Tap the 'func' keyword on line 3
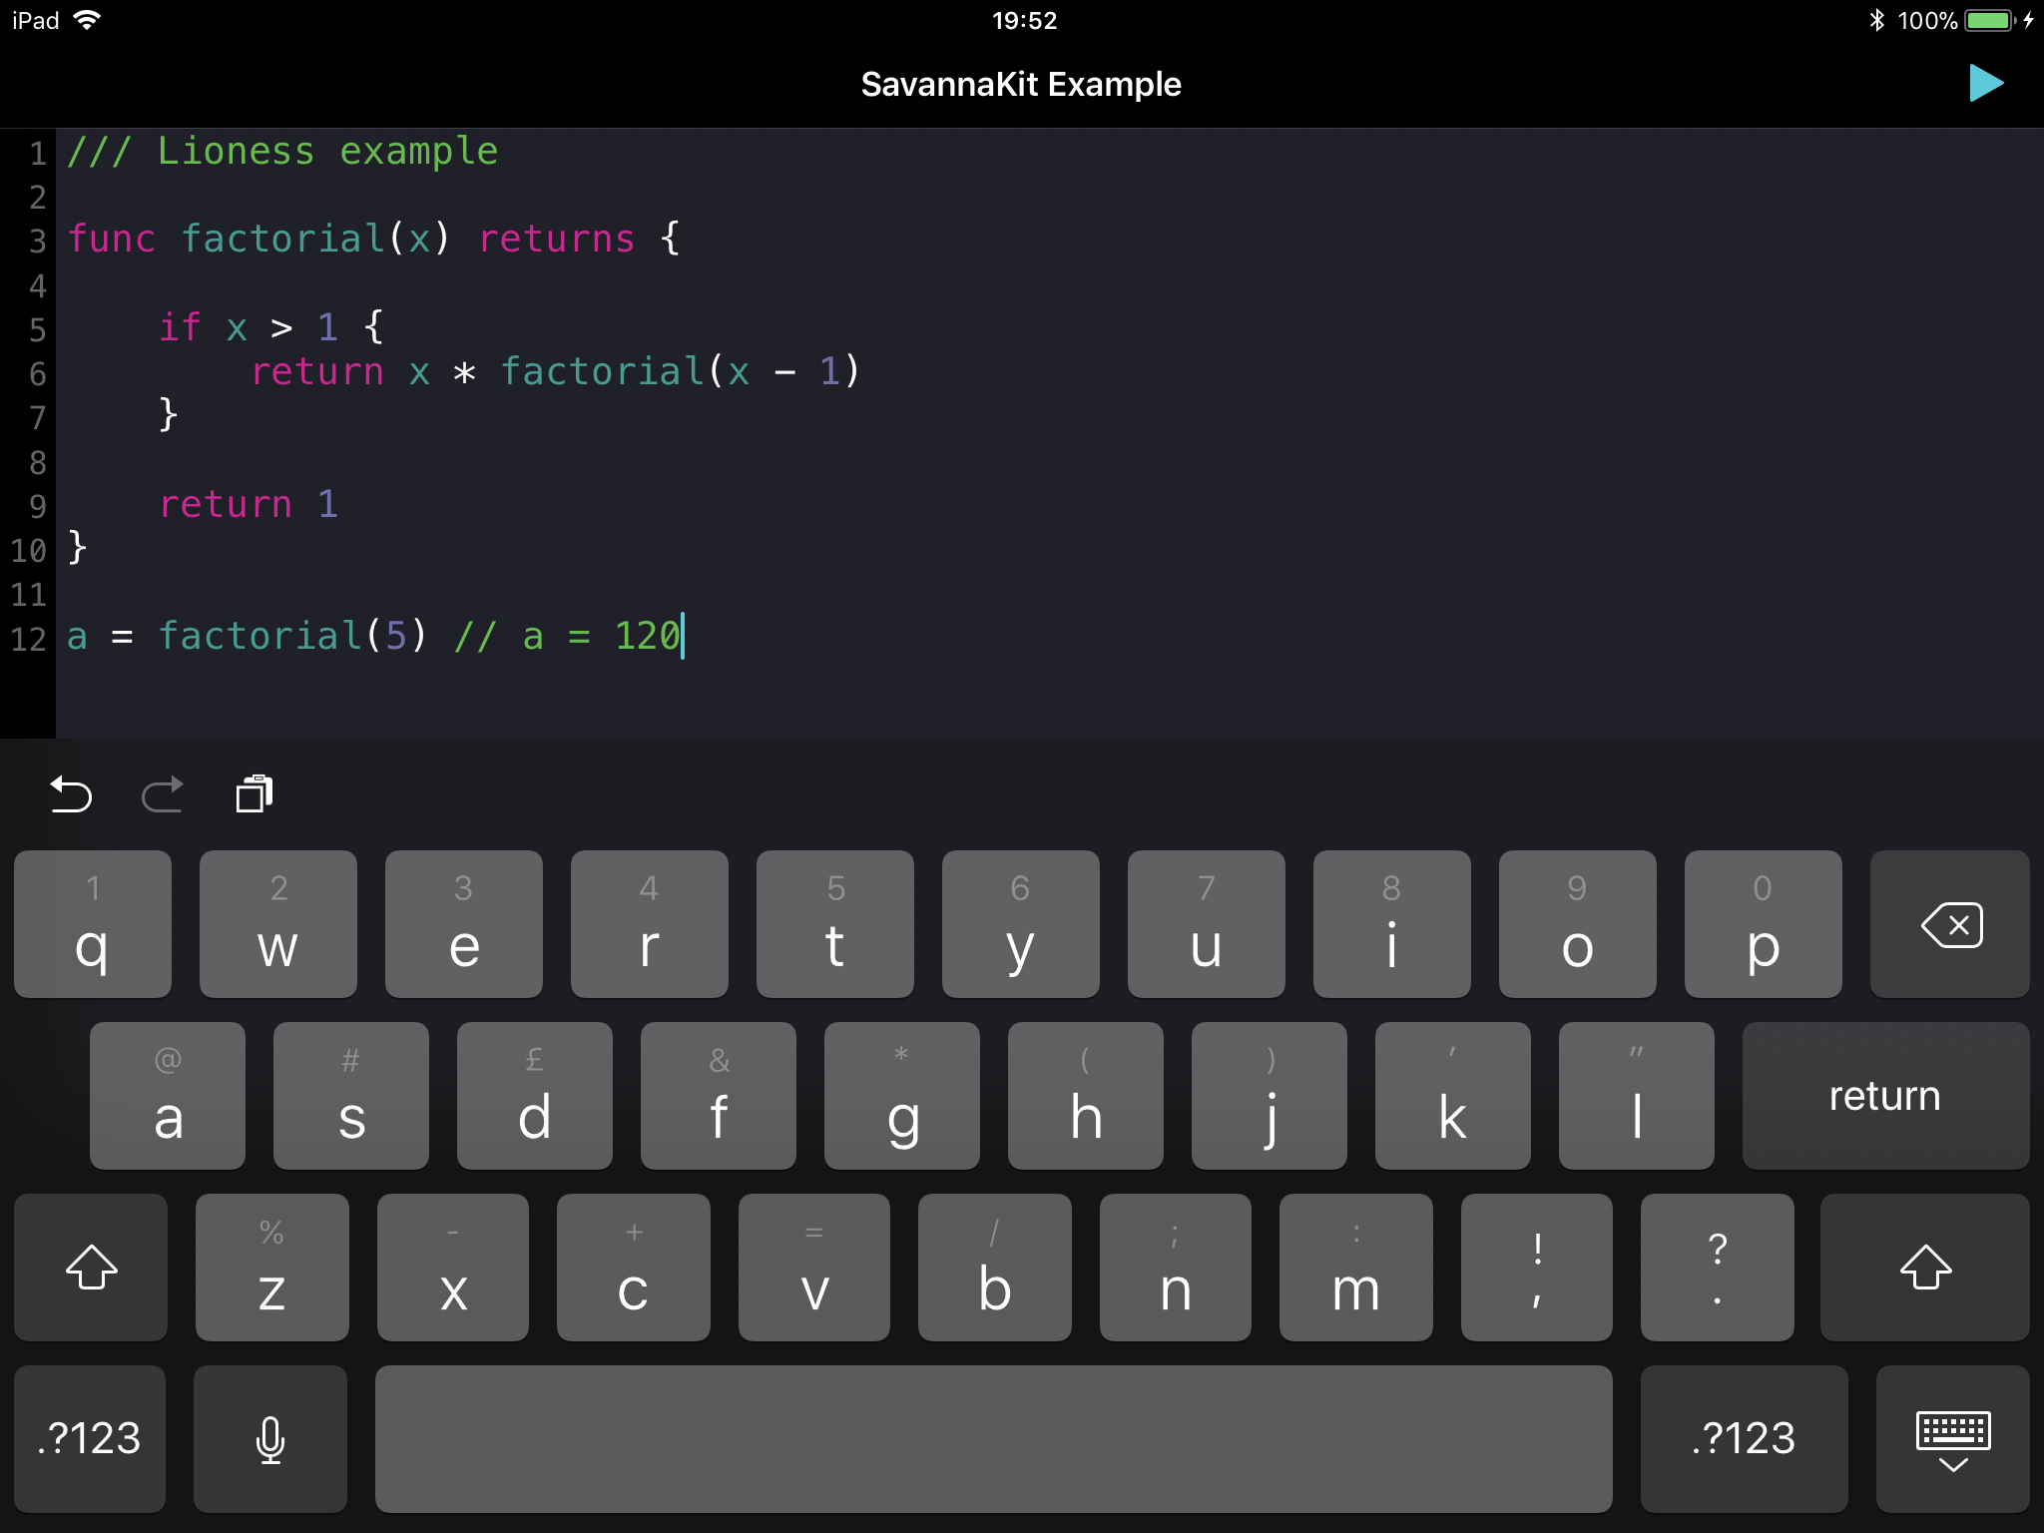Viewport: 2044px width, 1533px height. point(112,240)
